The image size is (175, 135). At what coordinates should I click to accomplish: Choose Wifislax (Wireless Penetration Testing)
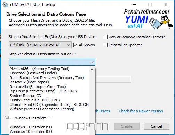pos(49,109)
